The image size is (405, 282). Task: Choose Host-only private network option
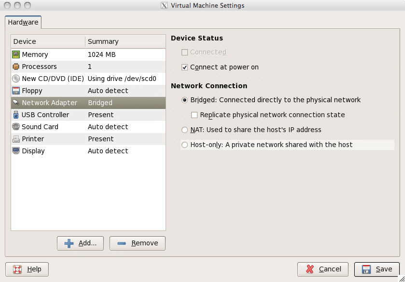[184, 145]
